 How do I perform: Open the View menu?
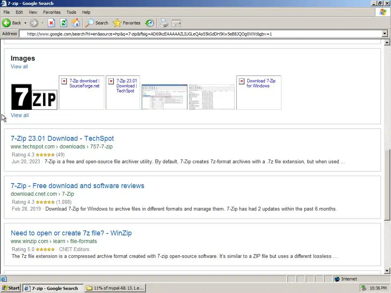pos(33,12)
